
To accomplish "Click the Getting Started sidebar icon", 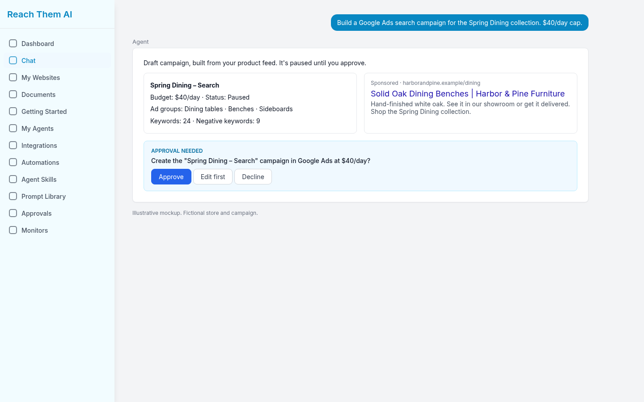I will pyautogui.click(x=13, y=111).
